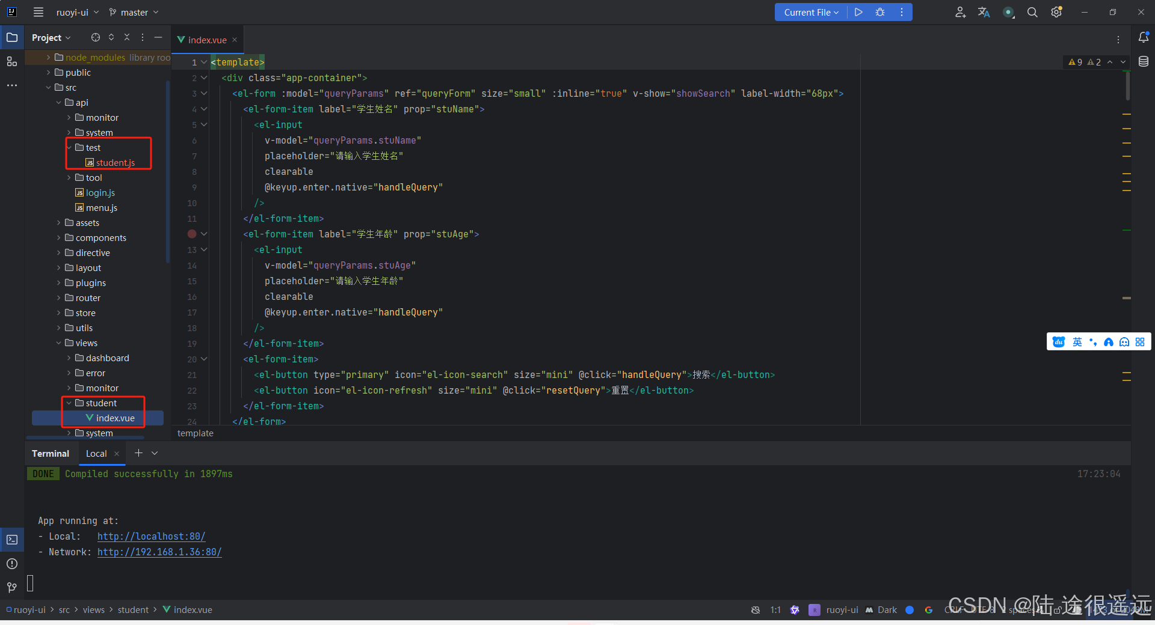Image resolution: width=1155 pixels, height=625 pixels.
Task: Select the Local terminal tab
Action: click(x=96, y=453)
